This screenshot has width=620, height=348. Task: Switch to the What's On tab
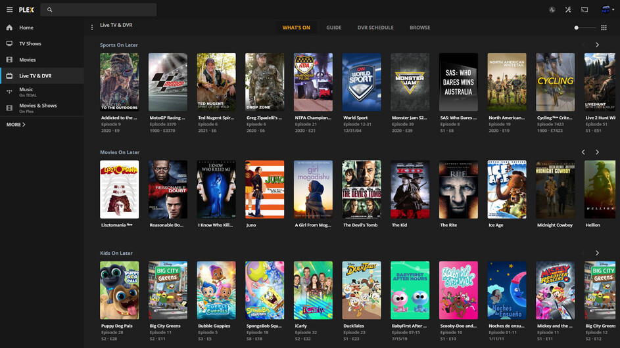[x=296, y=28]
